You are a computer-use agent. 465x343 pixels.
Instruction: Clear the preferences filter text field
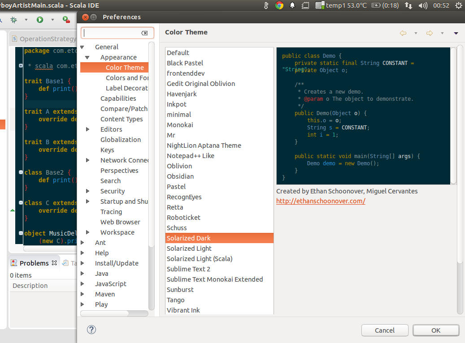click(x=145, y=33)
